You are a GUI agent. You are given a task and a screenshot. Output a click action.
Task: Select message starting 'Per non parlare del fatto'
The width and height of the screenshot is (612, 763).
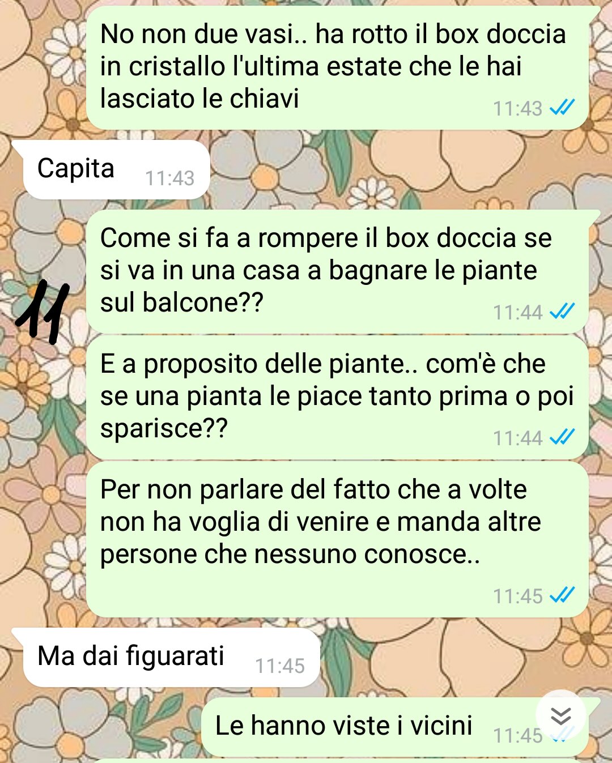[x=338, y=539]
